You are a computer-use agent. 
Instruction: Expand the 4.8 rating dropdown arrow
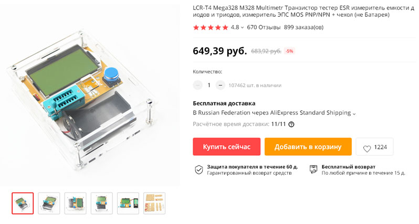pos(242,27)
